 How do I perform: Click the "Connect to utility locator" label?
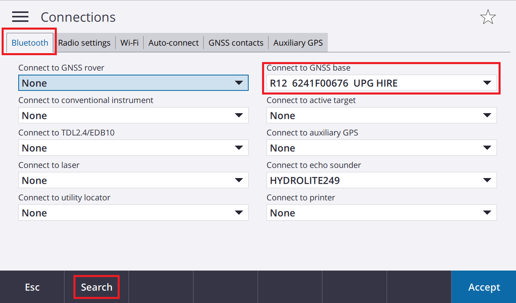pyautogui.click(x=64, y=198)
